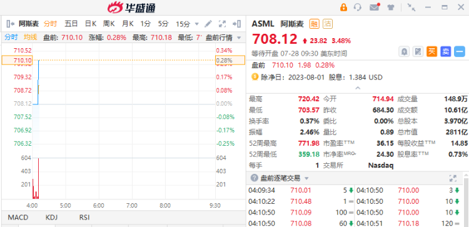This screenshot has height=227, width=469.
Task: Switch to the 日K chart tab
Action: [x=91, y=24]
